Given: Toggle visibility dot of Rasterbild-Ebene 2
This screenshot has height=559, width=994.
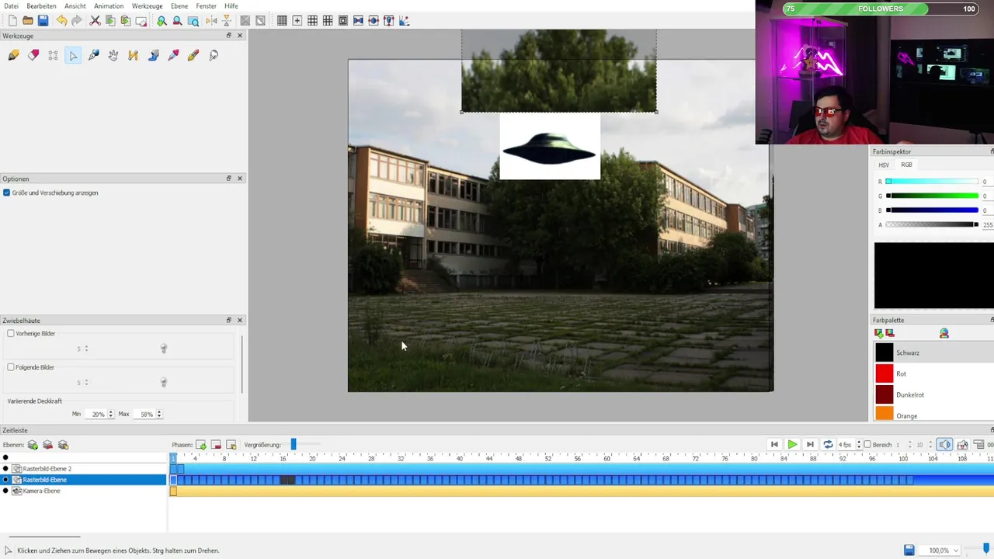Looking at the screenshot, I should (x=5, y=469).
